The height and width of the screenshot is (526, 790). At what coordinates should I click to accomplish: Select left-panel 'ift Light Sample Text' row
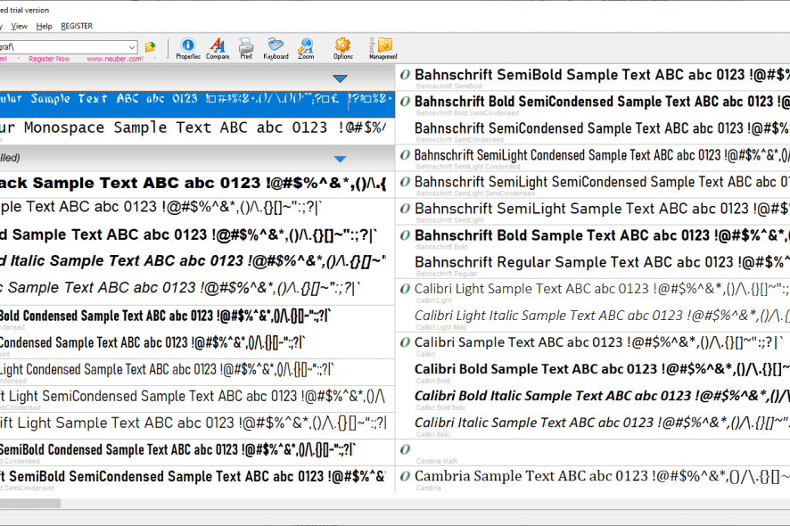tap(197, 425)
